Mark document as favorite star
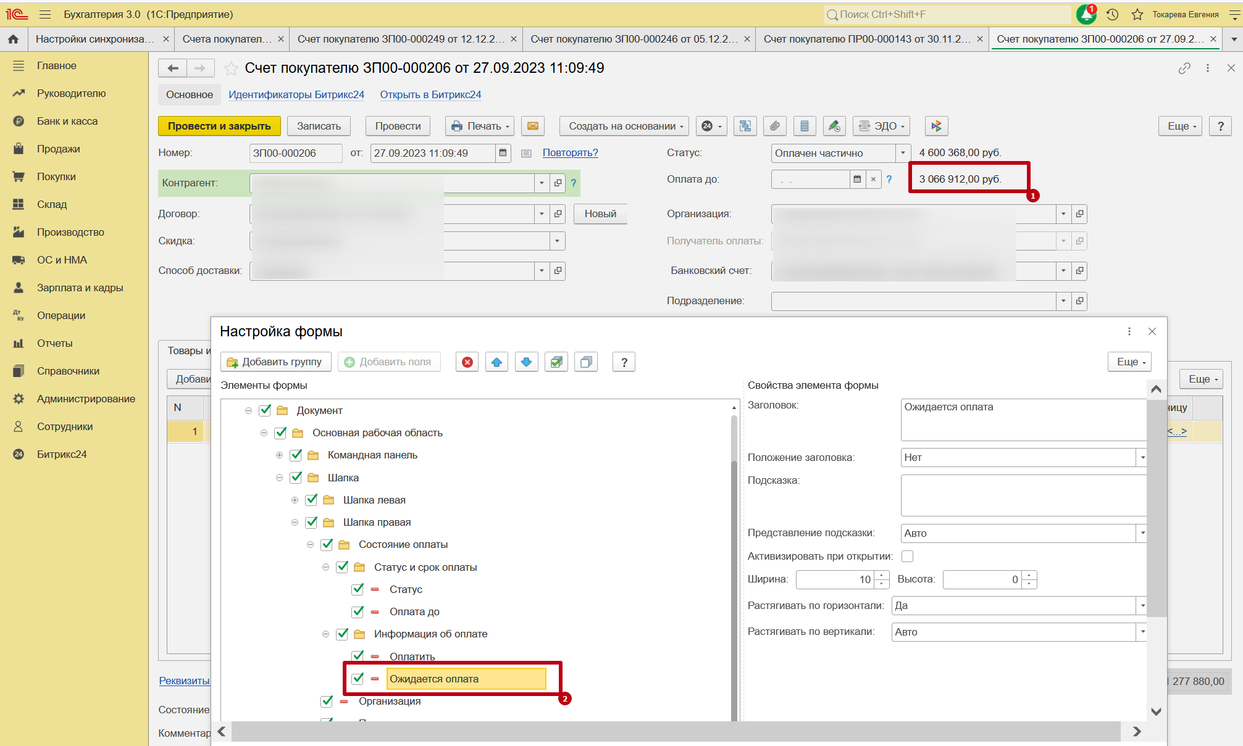 pos(231,68)
